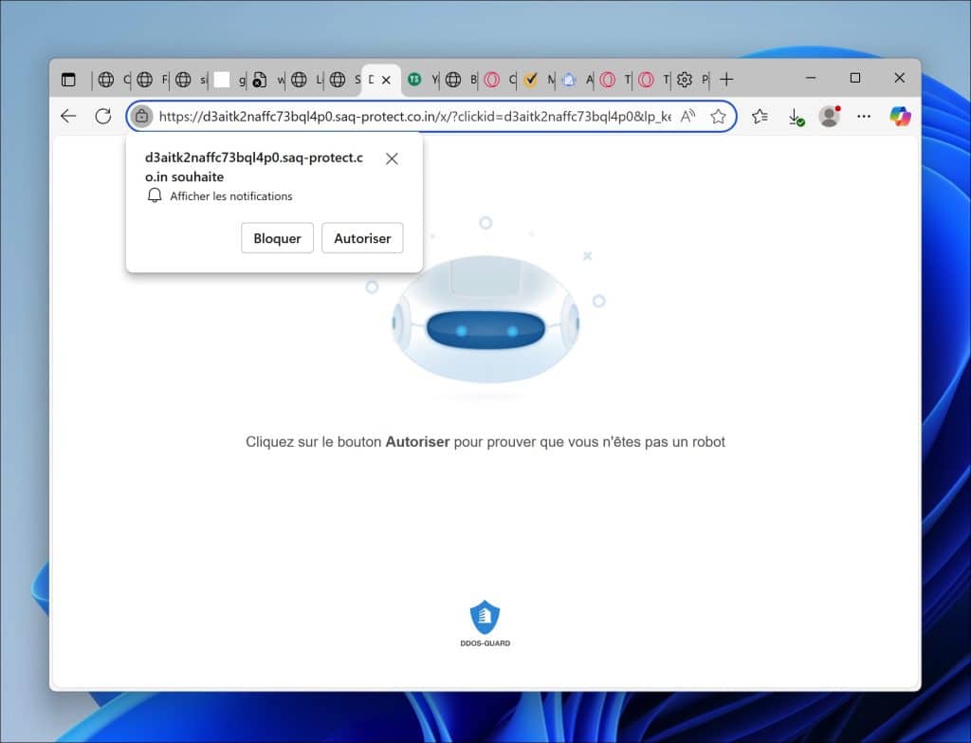Open the Favorites hub icon
Viewport: 971px width, 743px height.
[759, 116]
